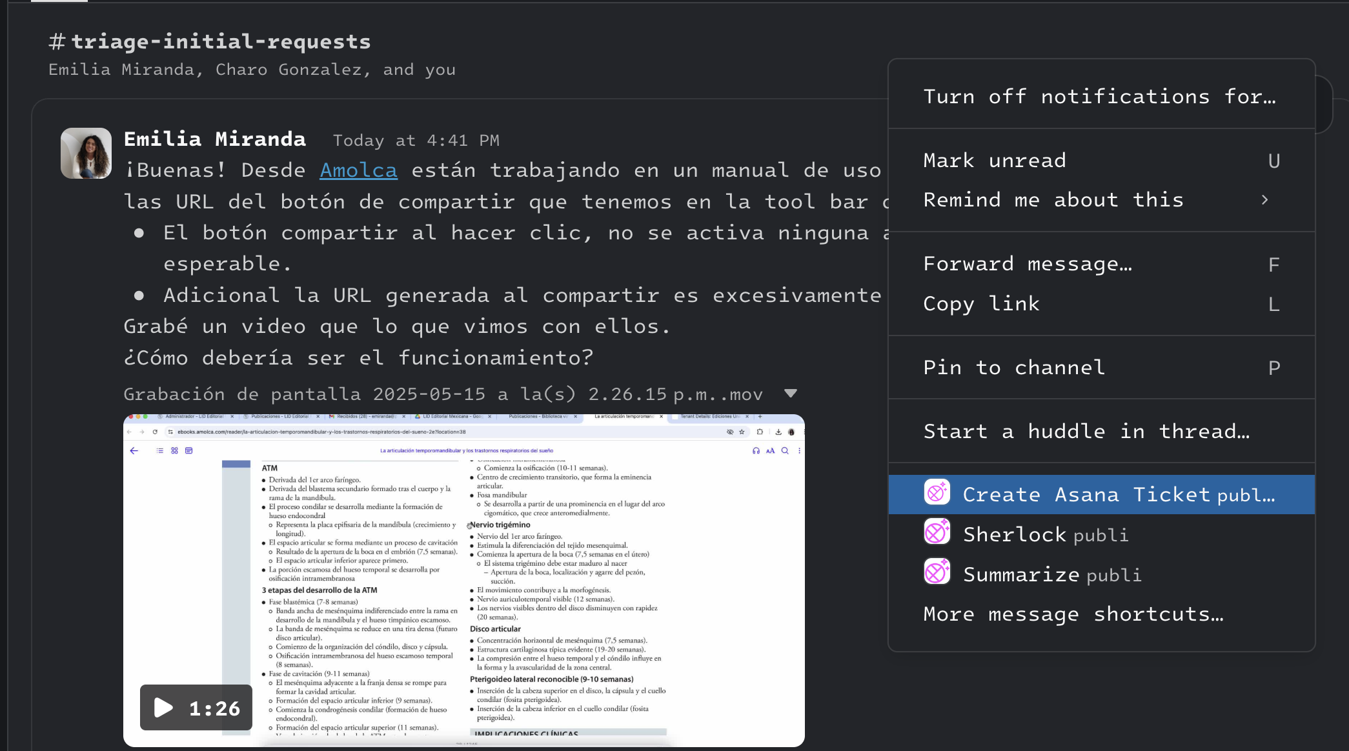
Task: Select Forward message from the menu
Action: click(1028, 263)
